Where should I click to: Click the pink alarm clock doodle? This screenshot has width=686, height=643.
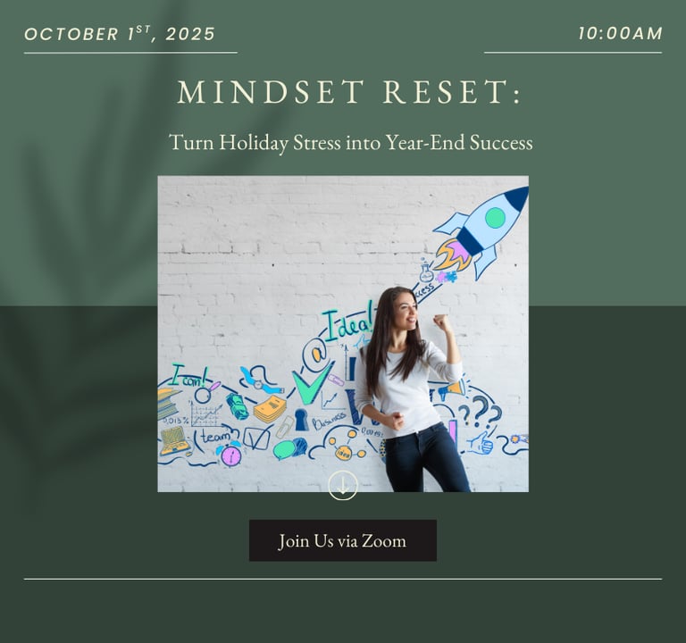coord(231,455)
